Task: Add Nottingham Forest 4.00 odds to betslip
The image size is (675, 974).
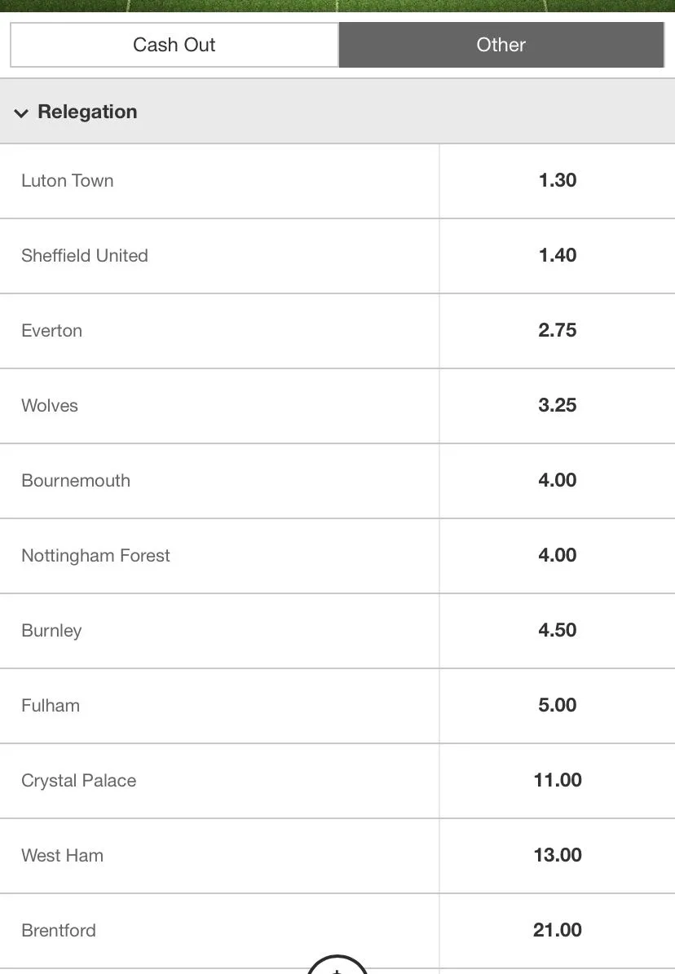Action: [557, 555]
